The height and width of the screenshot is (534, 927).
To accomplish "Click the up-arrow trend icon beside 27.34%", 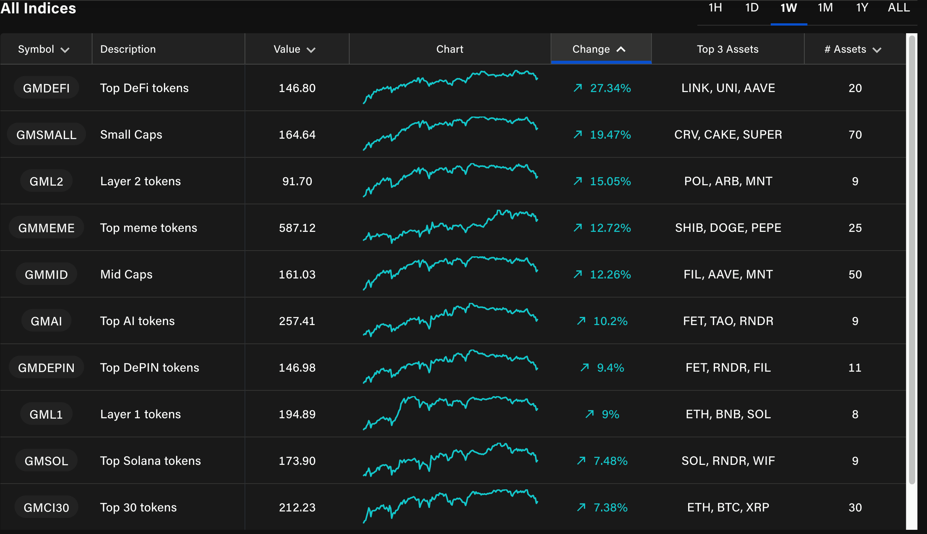I will (x=578, y=88).
